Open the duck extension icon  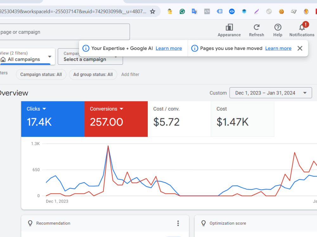tap(170, 11)
